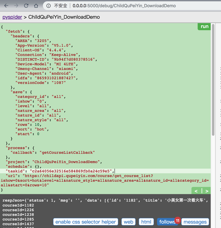This screenshot has height=228, width=221.
Task: Go to previous task with < arrow
Action: pos(196,191)
